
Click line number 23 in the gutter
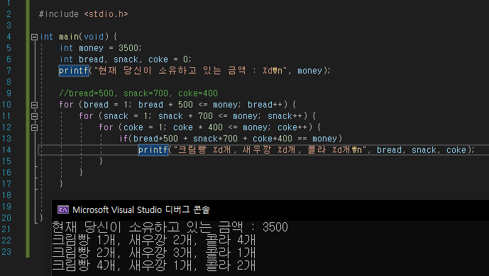click(x=6, y=251)
